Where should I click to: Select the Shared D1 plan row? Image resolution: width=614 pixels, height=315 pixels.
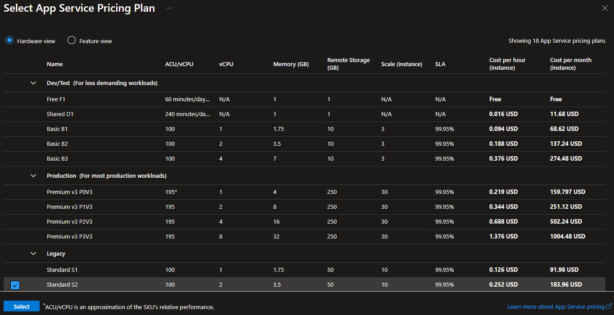coord(304,114)
